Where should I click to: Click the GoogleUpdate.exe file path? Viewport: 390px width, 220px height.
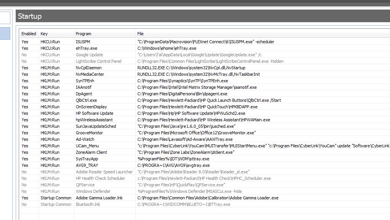(x=200, y=55)
